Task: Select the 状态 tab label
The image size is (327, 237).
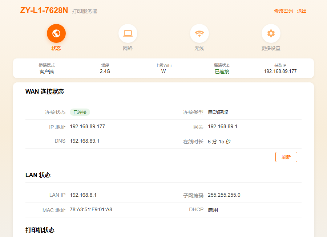Action: click(x=56, y=48)
